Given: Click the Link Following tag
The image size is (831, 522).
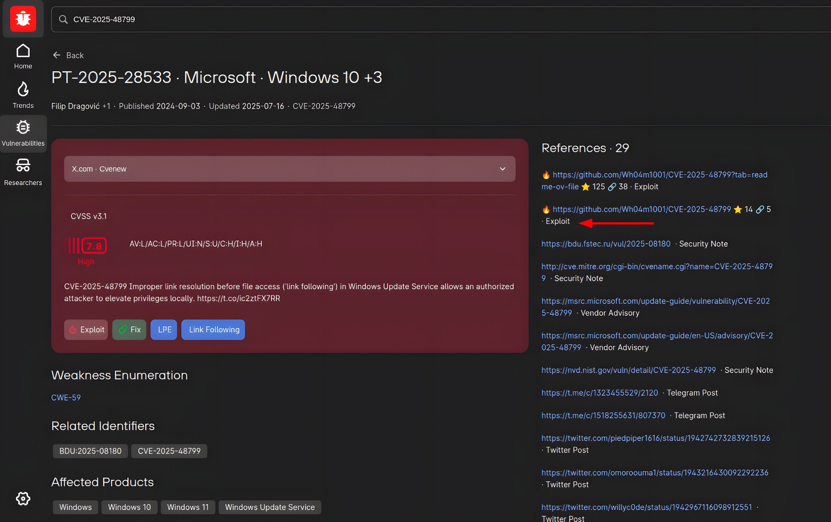Looking at the screenshot, I should tap(213, 330).
